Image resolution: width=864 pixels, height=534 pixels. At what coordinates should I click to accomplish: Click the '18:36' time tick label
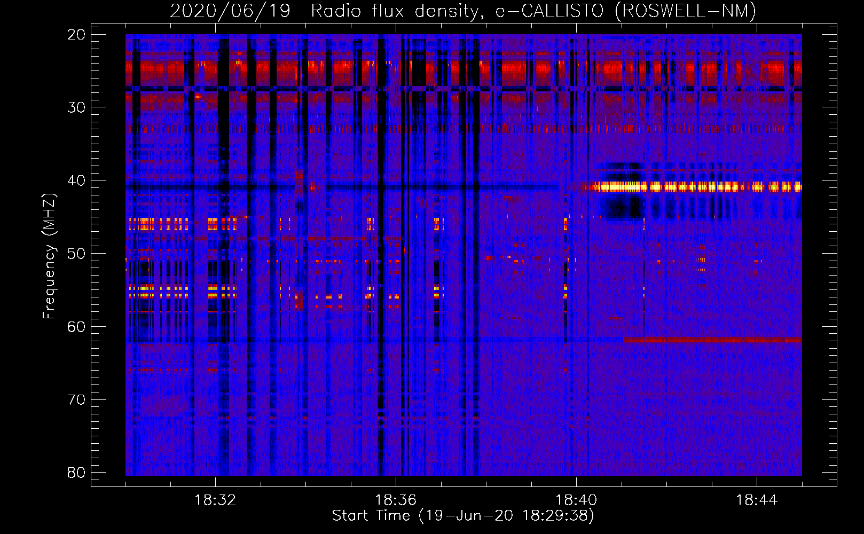tap(396, 500)
